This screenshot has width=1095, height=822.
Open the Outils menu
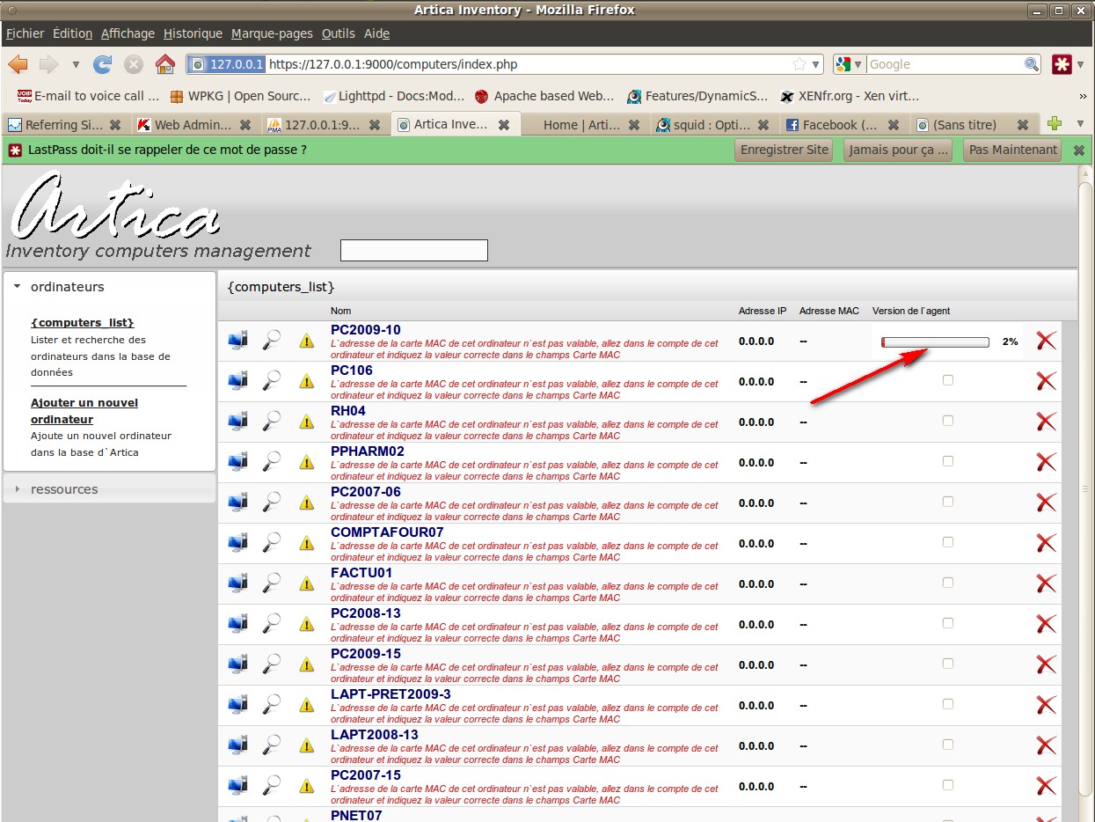(x=339, y=33)
